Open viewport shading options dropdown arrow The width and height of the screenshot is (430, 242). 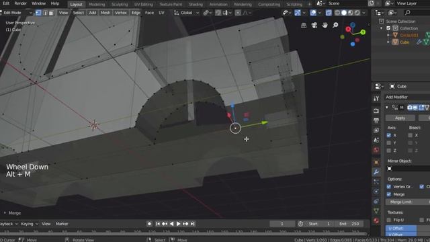tap(364, 13)
